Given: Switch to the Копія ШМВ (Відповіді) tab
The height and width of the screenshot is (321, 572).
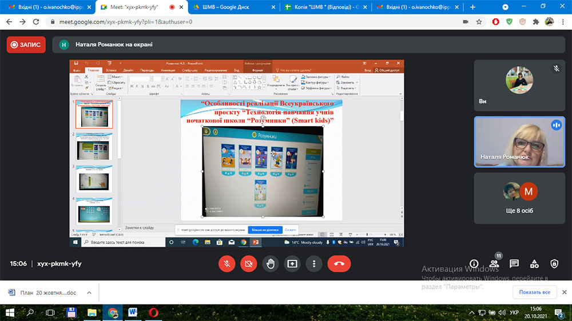Looking at the screenshot, I should point(326,7).
